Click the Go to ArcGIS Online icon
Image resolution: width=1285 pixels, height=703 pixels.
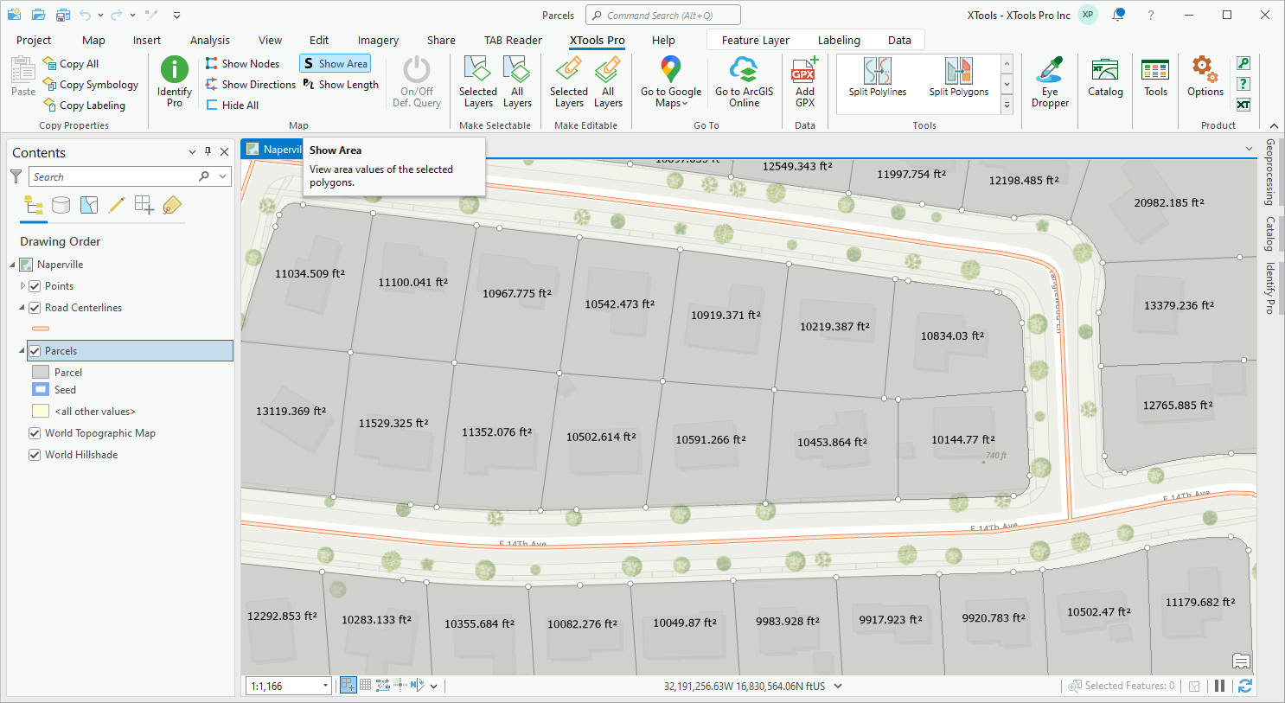pos(744,71)
